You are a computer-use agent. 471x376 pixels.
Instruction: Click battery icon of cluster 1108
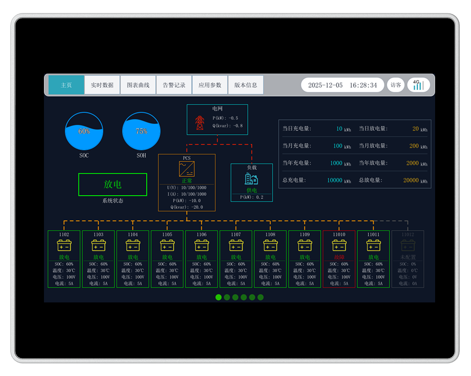coord(270,245)
